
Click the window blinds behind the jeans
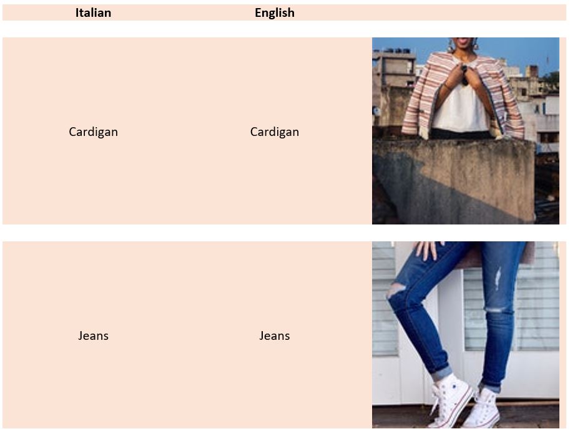tap(536, 309)
